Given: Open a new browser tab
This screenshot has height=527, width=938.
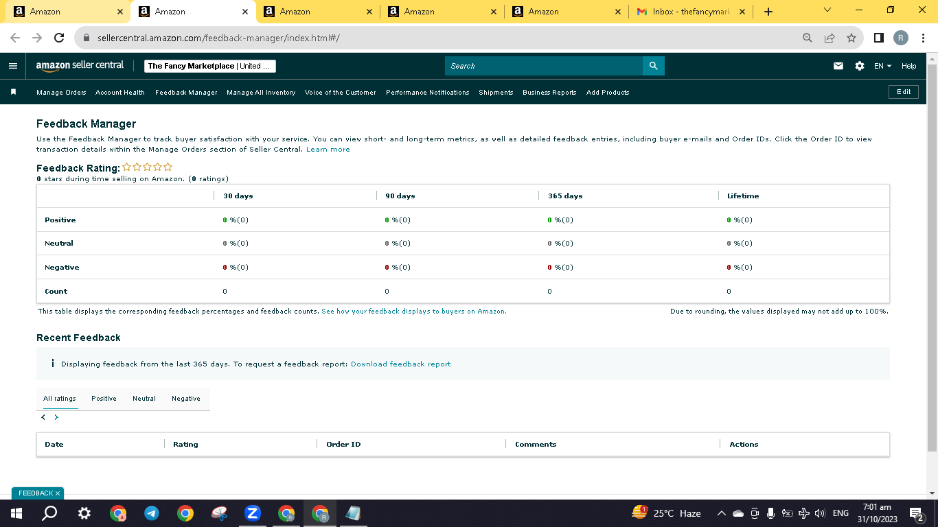Looking at the screenshot, I should point(768,12).
